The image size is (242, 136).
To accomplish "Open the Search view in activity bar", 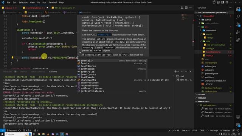I will (x=238, y=17).
